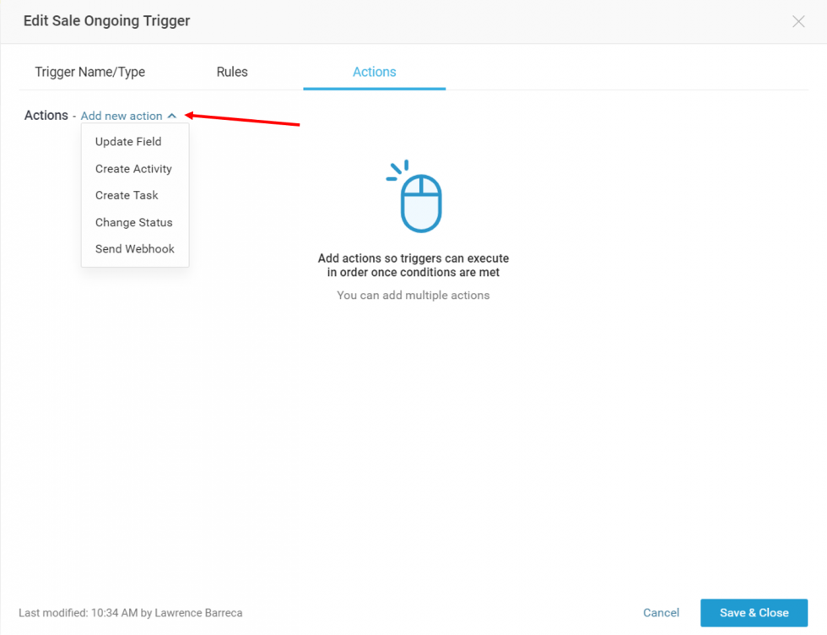Click the Add new action link text

pyautogui.click(x=122, y=116)
